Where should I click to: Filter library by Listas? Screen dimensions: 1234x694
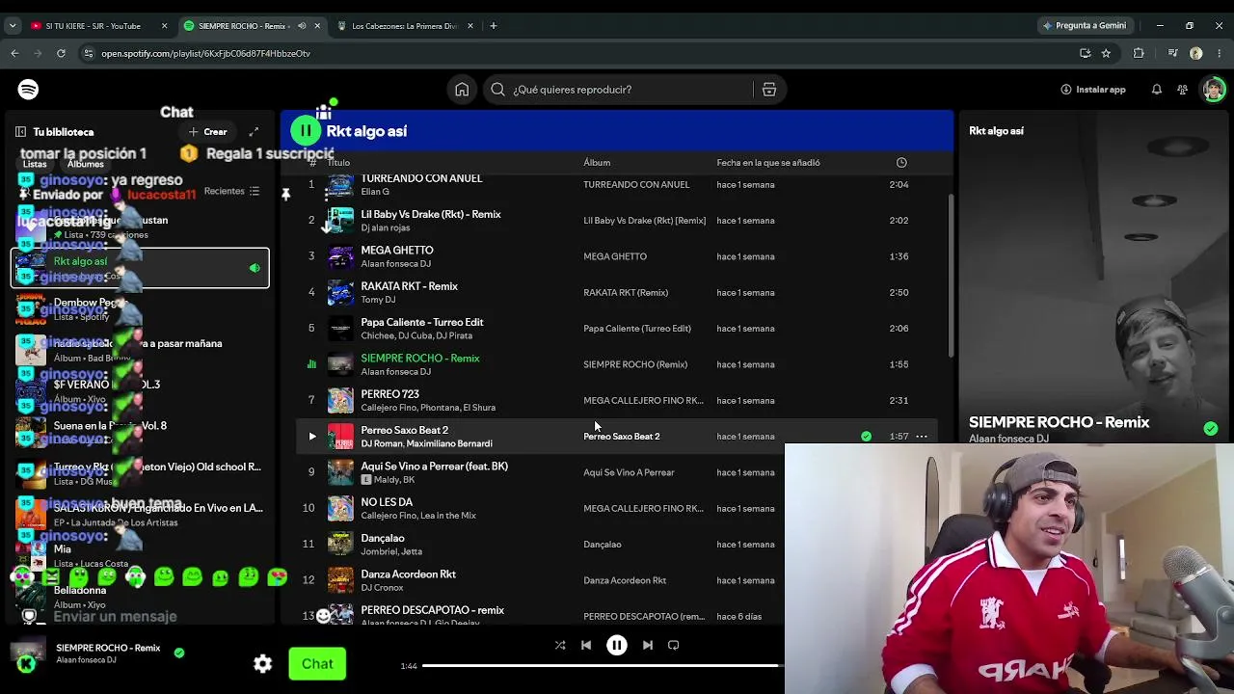35,164
